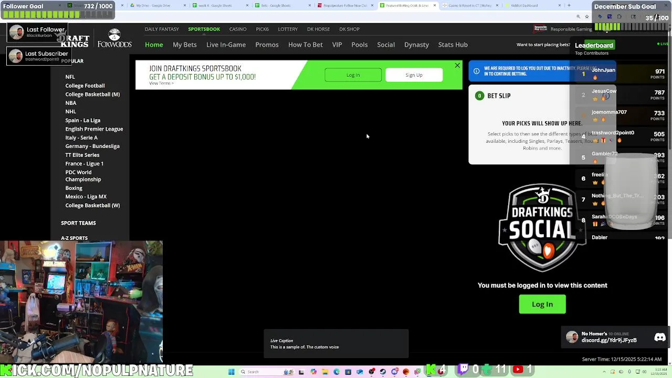Open the Windows Start menu
672x378 pixels.
click(231, 372)
